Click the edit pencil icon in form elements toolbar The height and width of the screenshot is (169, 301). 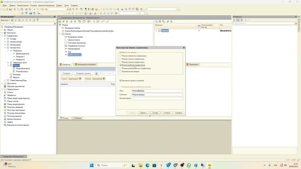click(63, 22)
